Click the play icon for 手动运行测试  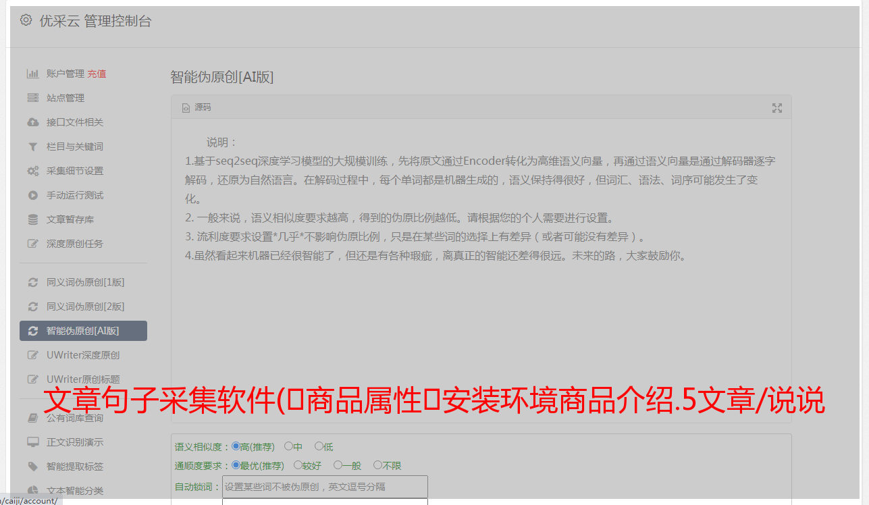32,195
